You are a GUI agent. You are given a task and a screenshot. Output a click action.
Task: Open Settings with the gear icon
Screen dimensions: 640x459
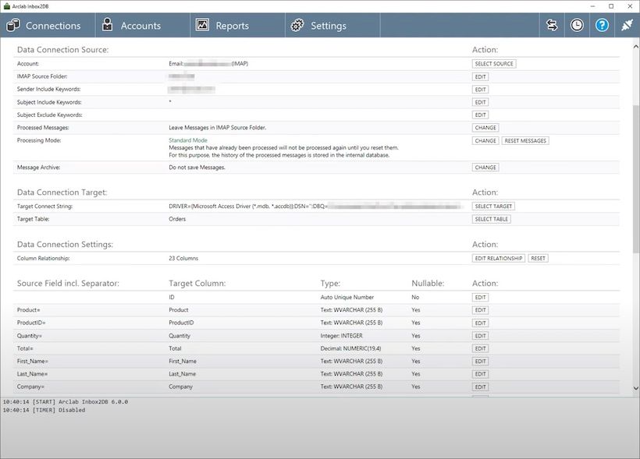tap(297, 24)
